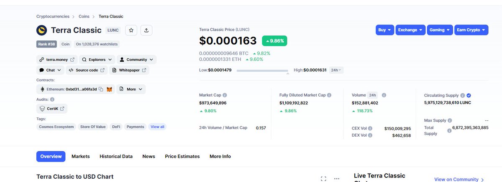Image resolution: width=502 pixels, height=182 pixels.
Task: Click the Total Supply info icon
Action: (x=449, y=130)
